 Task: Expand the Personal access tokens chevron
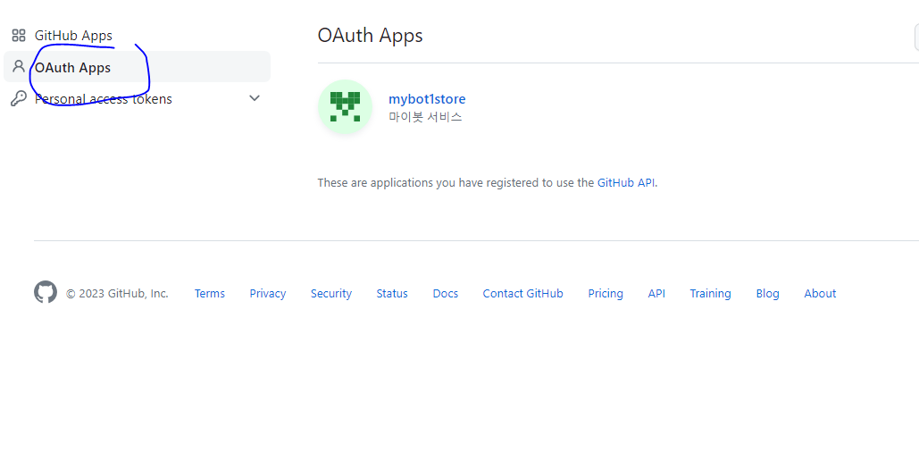pyautogui.click(x=255, y=98)
